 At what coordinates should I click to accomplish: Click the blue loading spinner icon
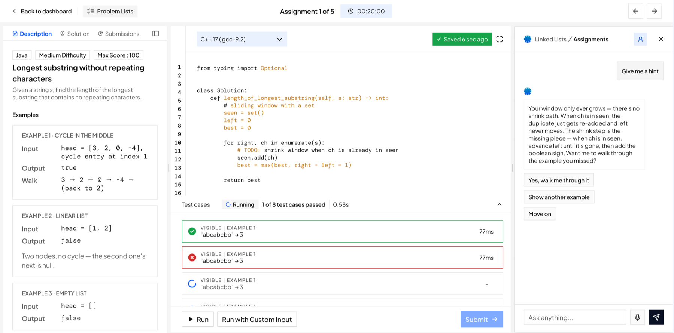click(x=192, y=284)
